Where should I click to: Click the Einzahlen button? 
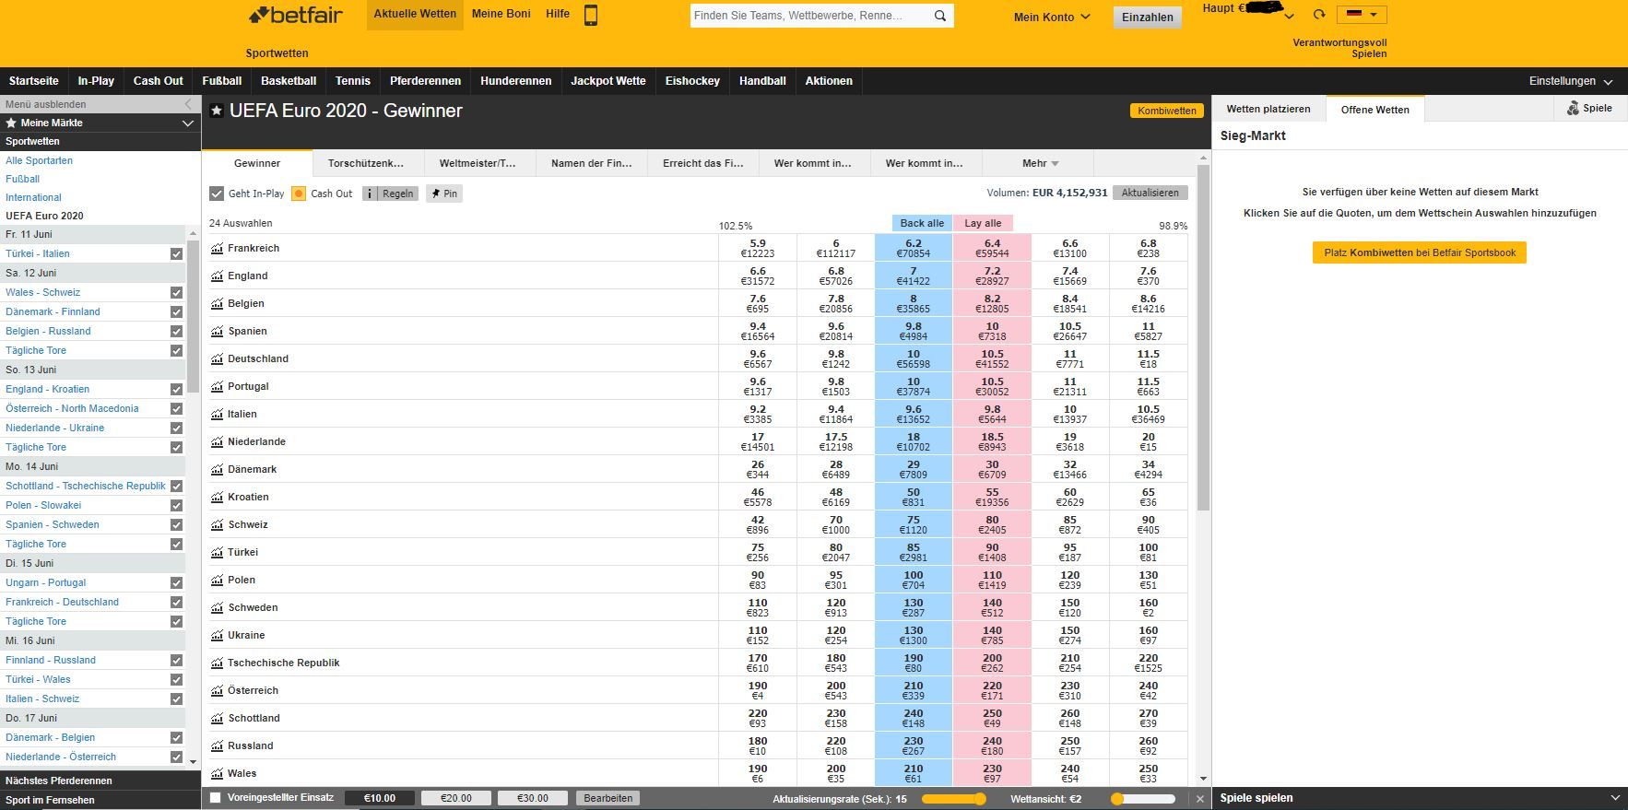coord(1147,17)
